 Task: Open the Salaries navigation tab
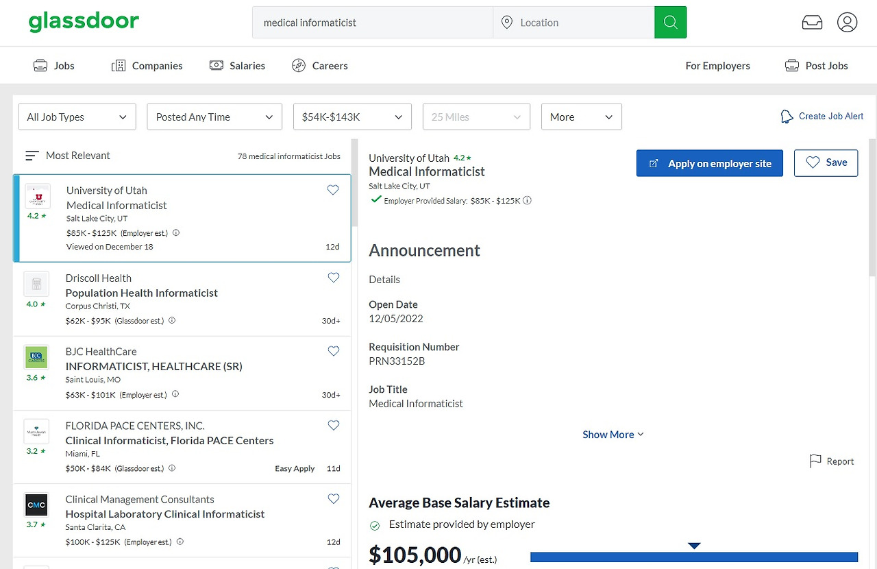coord(237,66)
